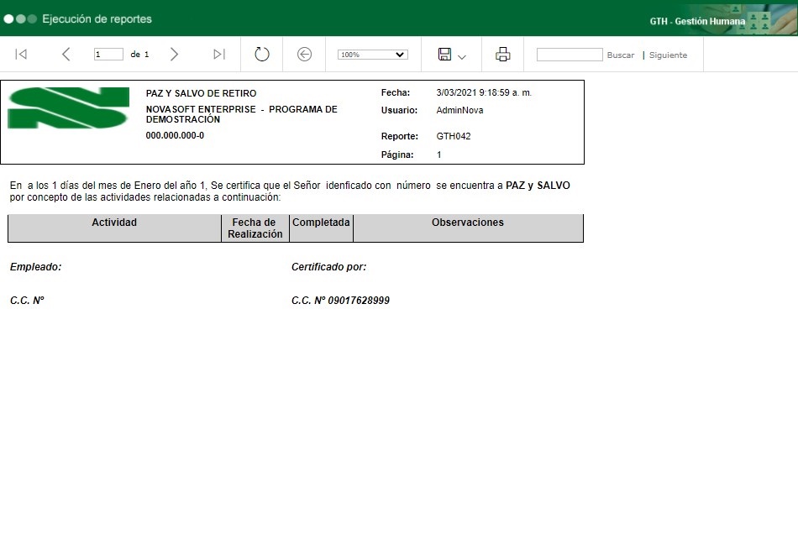Go to the first report page
The image size is (798, 545).
coord(22,55)
